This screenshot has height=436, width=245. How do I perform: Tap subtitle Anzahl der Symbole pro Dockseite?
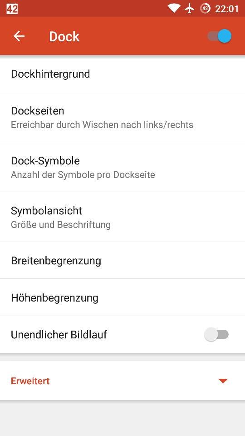83,174
